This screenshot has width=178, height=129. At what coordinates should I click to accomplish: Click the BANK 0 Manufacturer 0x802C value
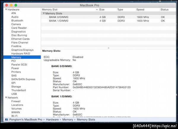click(77, 84)
